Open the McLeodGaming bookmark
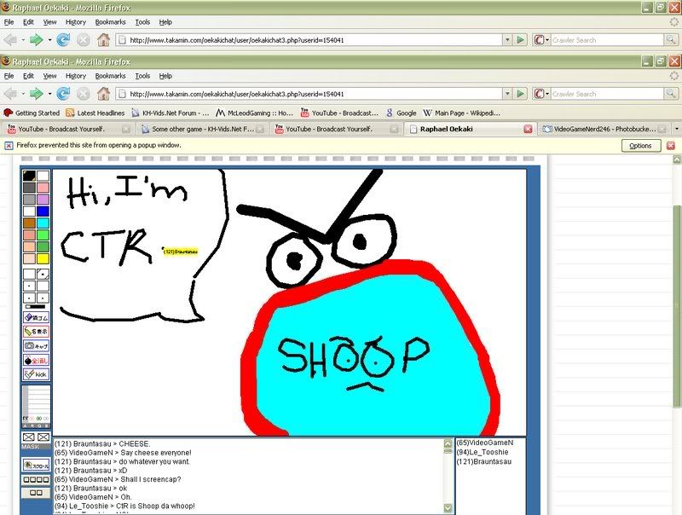Screen dimensions: 682x515 point(254,113)
